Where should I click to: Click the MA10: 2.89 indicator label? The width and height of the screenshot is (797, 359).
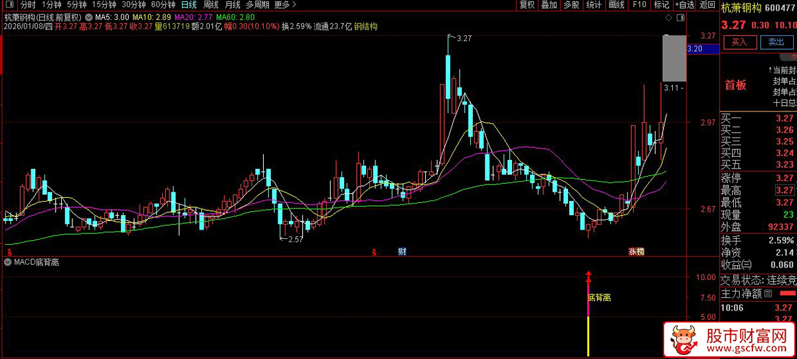(152, 17)
